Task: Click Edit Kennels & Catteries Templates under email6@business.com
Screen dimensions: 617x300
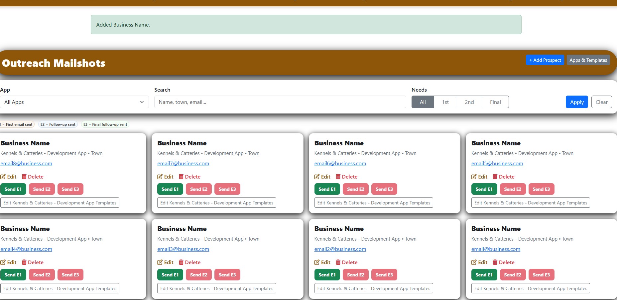Action: [x=373, y=202]
